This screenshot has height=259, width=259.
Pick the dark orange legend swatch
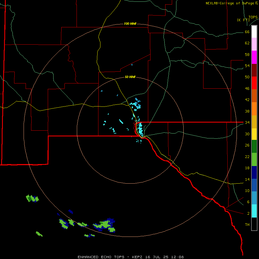(x=254, y=96)
